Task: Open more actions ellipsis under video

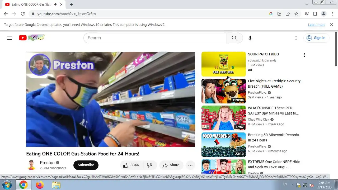Action: point(190,165)
